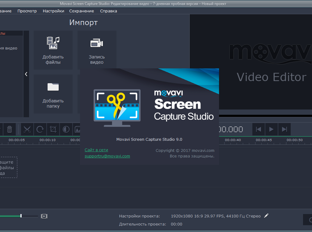Viewport: 312px width, 232px height.
Task: Click the 00:00:50 timeline ruler mark
Action: point(295,140)
